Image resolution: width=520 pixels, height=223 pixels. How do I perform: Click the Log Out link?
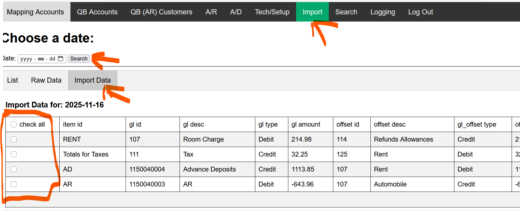coord(420,12)
